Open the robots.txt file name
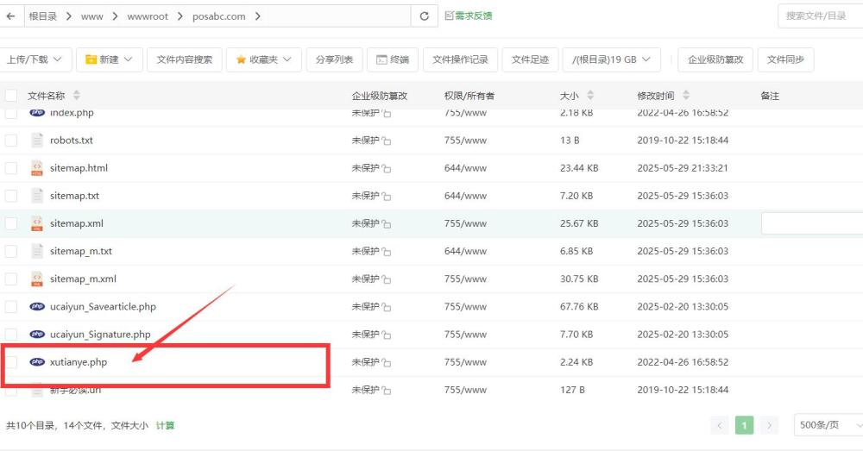Viewport: 863px width, 451px height. [72, 141]
